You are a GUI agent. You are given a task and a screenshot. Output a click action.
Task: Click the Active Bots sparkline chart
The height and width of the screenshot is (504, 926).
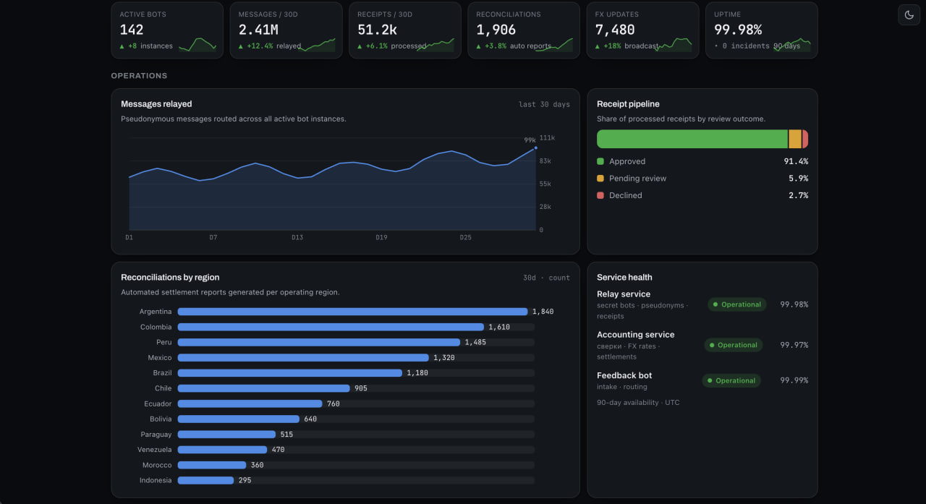click(197, 44)
